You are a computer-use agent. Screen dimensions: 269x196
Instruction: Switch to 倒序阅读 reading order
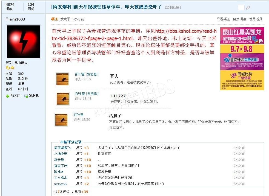(239, 19)
